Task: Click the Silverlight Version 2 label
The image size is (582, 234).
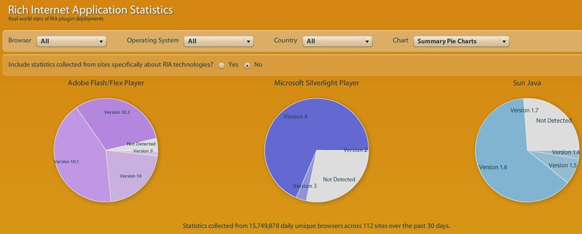Action: point(355,150)
